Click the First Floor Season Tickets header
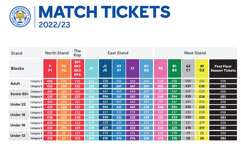Image resolution: width=241 pixels, height=147 pixels. 223,69
